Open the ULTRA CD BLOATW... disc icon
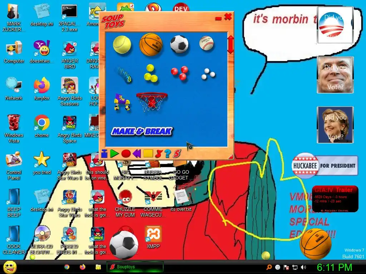The height and width of the screenshot is (274, 366). pos(41,240)
